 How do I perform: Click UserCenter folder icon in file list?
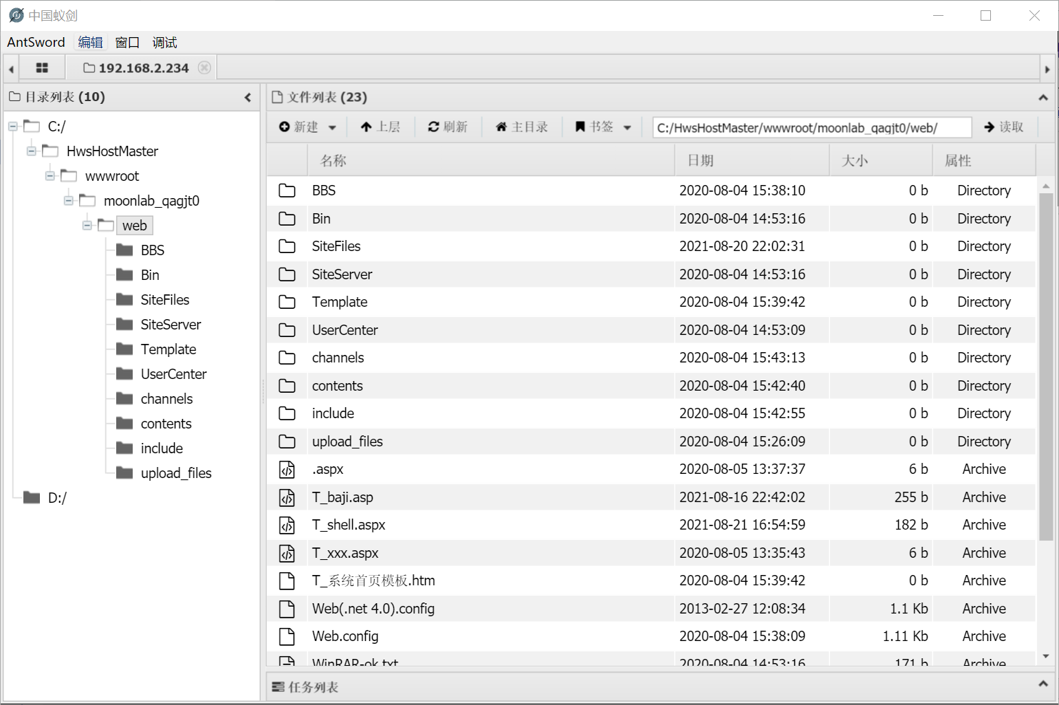click(287, 330)
